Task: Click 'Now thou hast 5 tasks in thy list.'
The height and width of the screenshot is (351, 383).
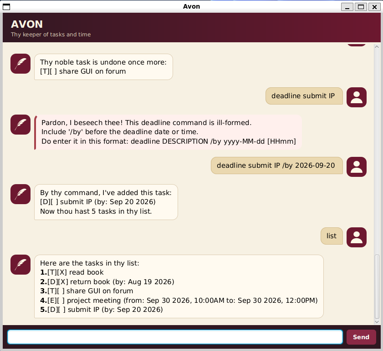Action: (x=96, y=211)
